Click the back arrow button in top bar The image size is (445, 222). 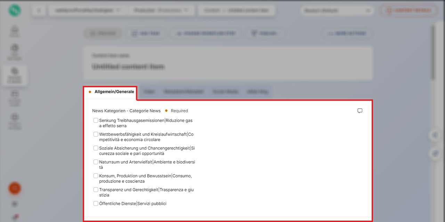point(39,10)
